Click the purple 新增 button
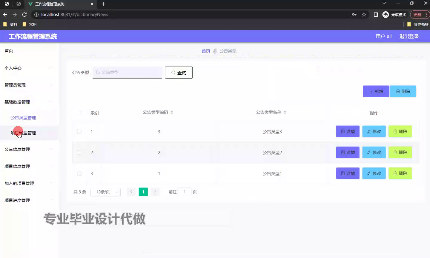 click(376, 91)
